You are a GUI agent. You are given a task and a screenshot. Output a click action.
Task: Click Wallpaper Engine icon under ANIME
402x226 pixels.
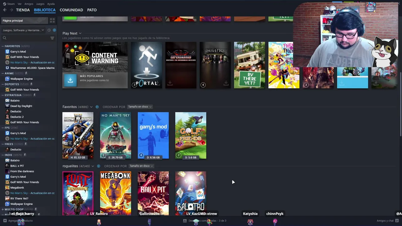pos(8,79)
